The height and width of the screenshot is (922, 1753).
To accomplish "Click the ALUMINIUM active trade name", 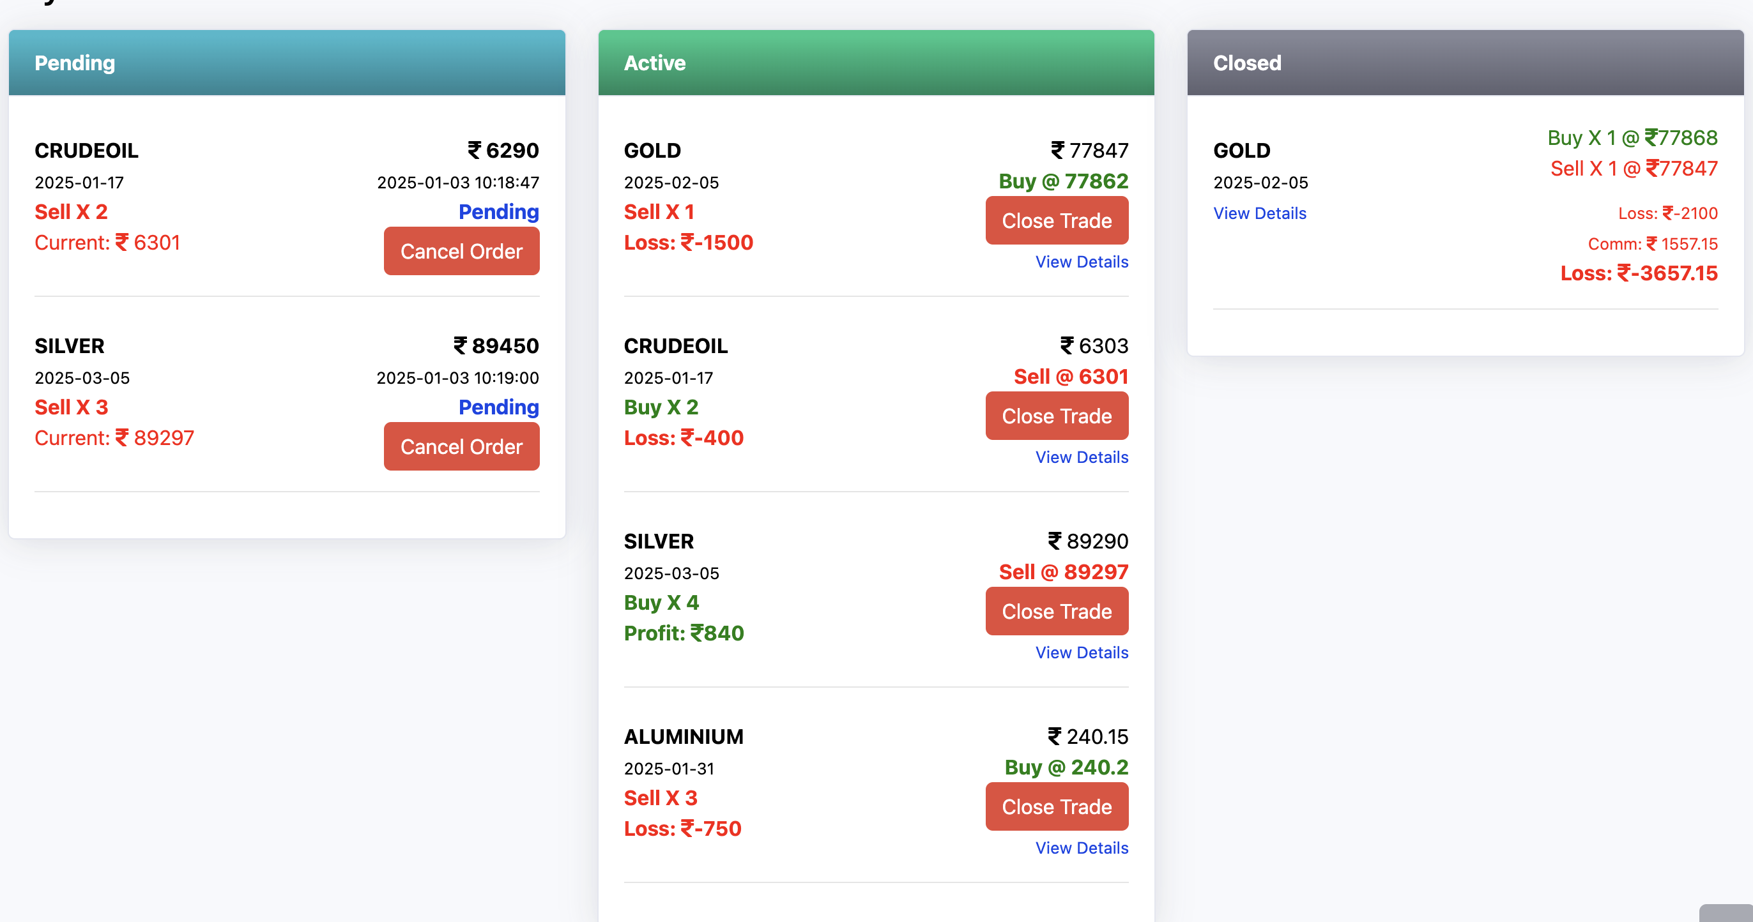I will [x=683, y=736].
